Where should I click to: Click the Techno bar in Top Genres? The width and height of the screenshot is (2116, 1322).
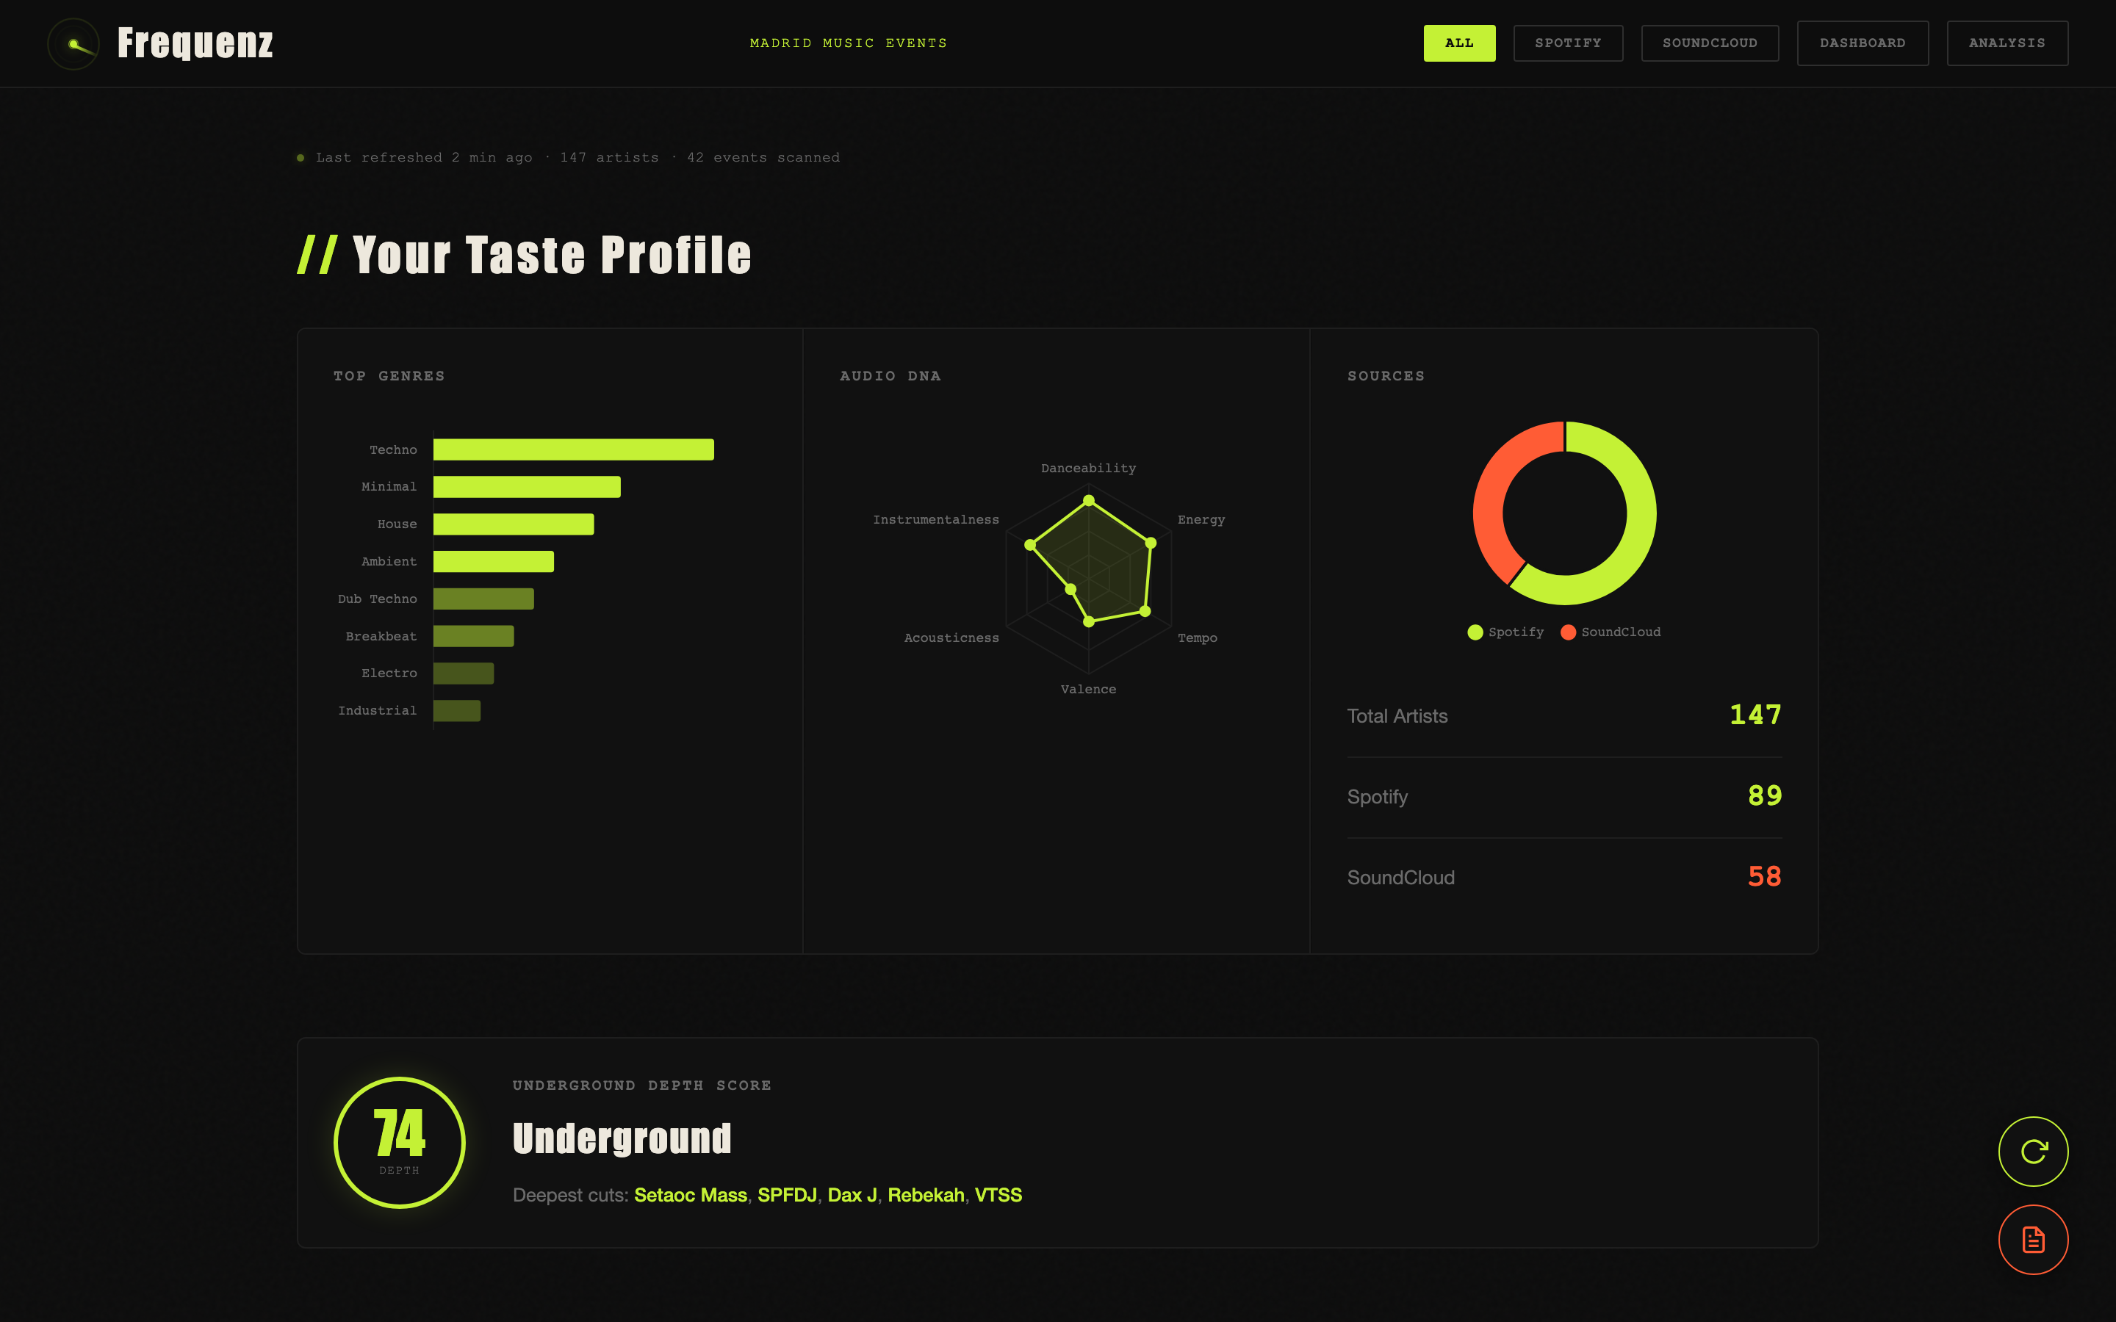(574, 449)
